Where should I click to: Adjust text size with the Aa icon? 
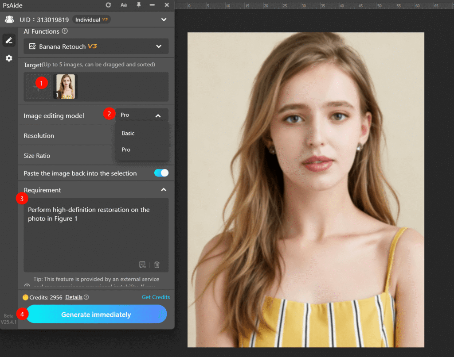point(123,5)
